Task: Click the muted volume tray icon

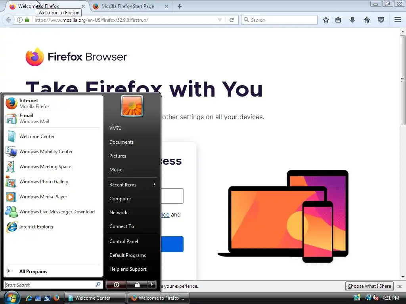Action: 375,298
